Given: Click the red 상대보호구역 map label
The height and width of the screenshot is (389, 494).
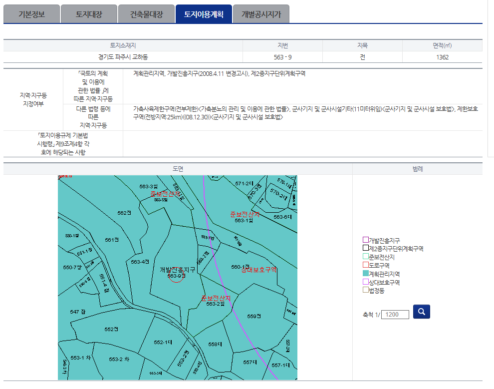Looking at the screenshot, I should (x=258, y=270).
